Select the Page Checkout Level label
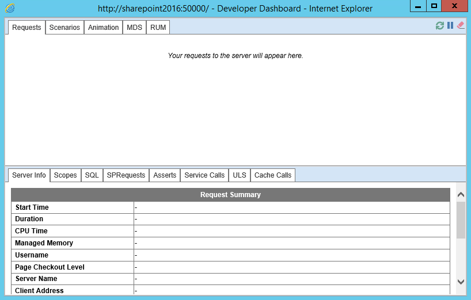The image size is (471, 300). (x=50, y=267)
